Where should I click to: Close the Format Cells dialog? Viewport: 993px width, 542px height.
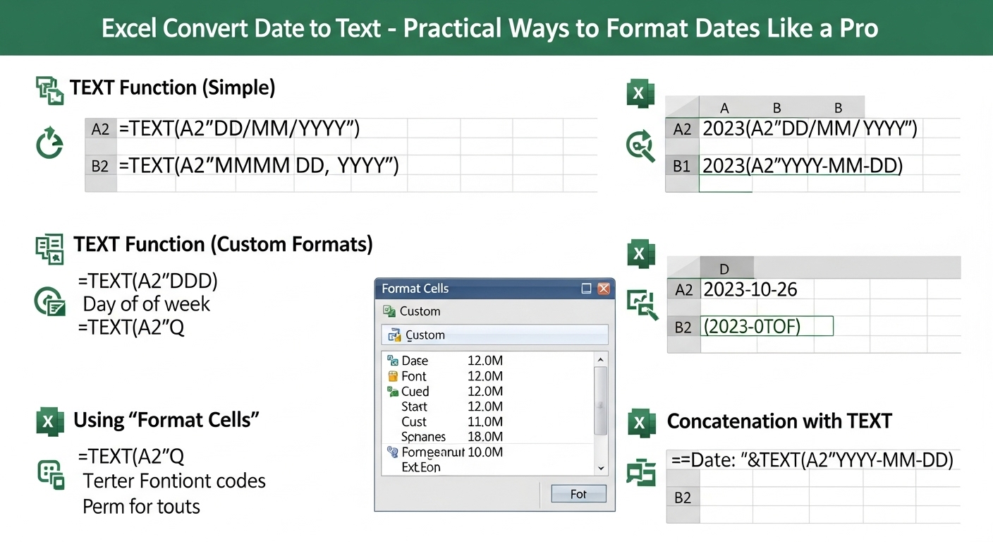tap(604, 288)
